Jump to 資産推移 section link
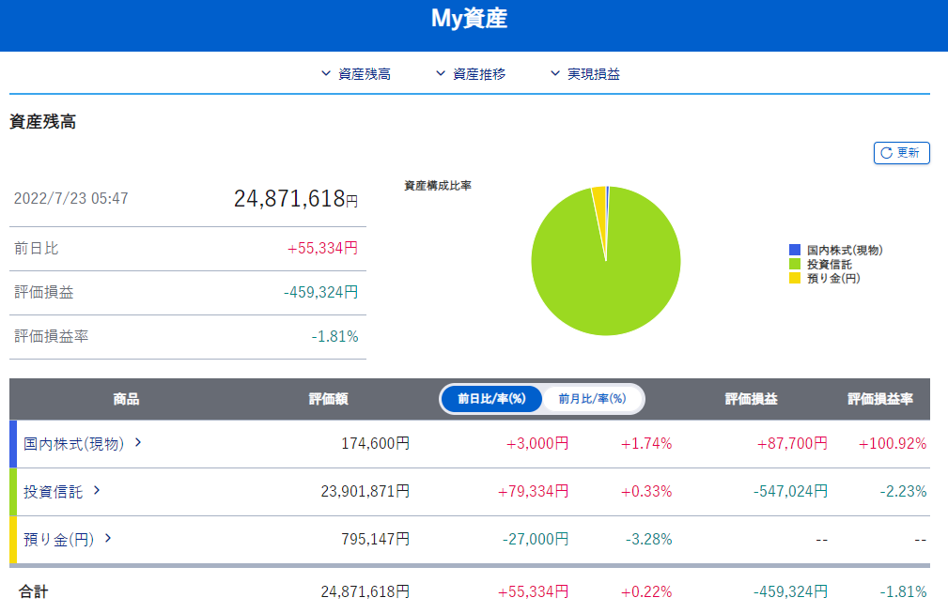Viewport: 948px width, 613px height. click(x=471, y=73)
